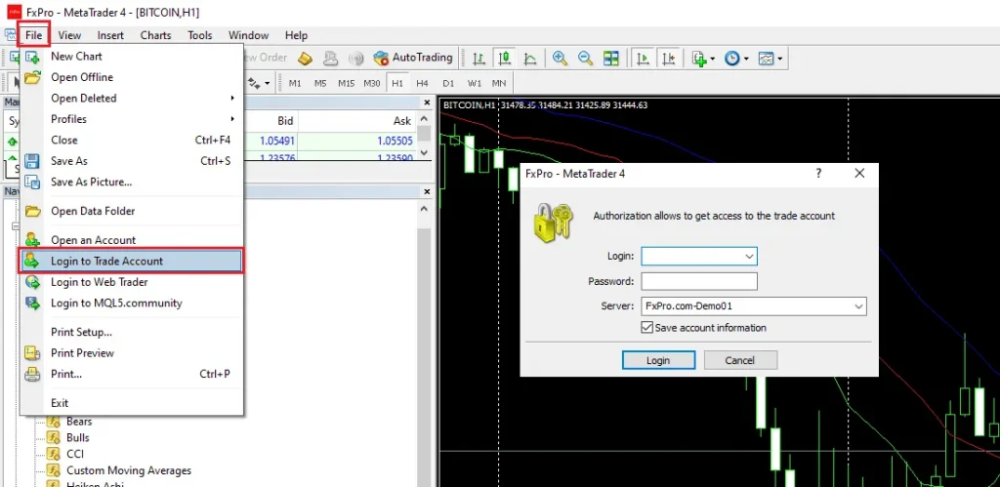Zoom out on the chart

(x=586, y=58)
